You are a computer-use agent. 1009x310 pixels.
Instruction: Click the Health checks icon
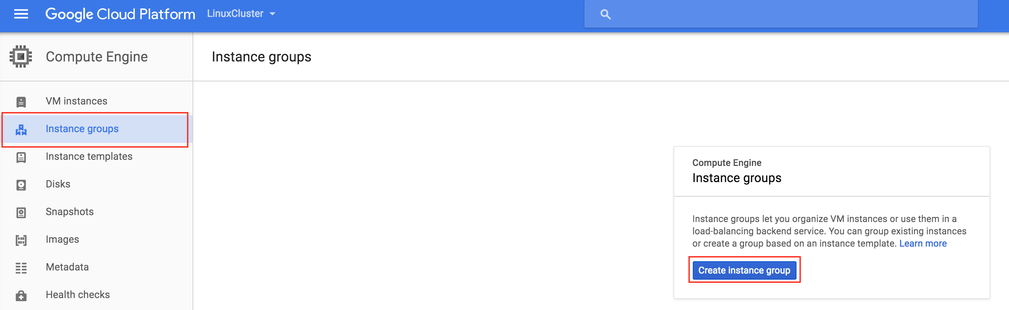21,295
